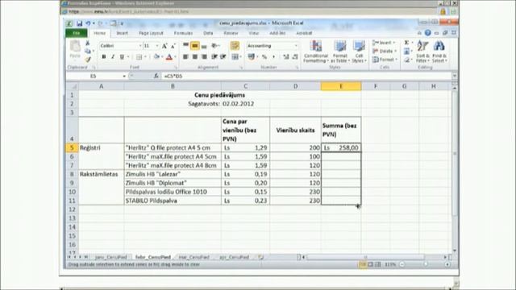
Task: Open Insert cells dropdown
Action: (384, 43)
